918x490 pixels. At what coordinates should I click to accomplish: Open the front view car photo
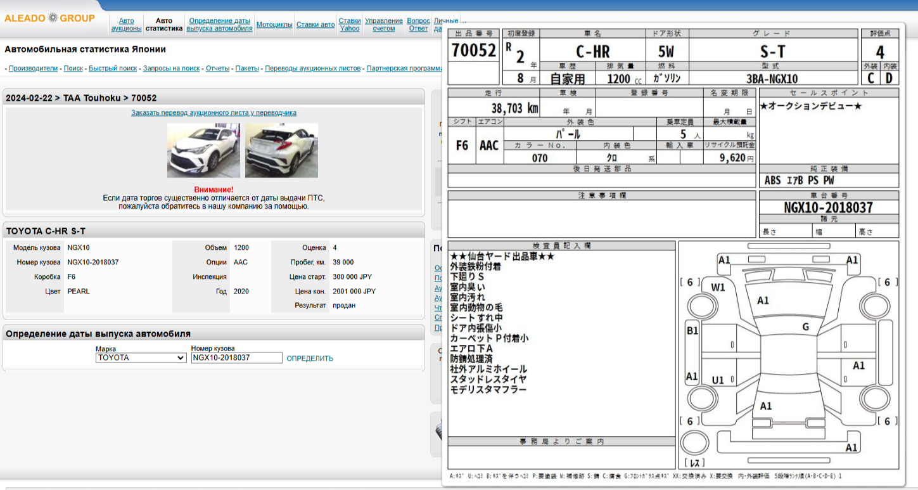[203, 150]
